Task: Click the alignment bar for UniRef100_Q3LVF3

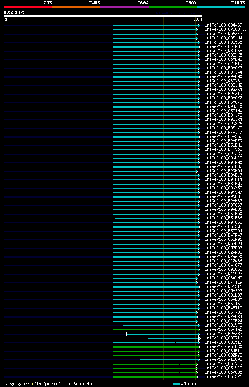Action: (161, 325)
